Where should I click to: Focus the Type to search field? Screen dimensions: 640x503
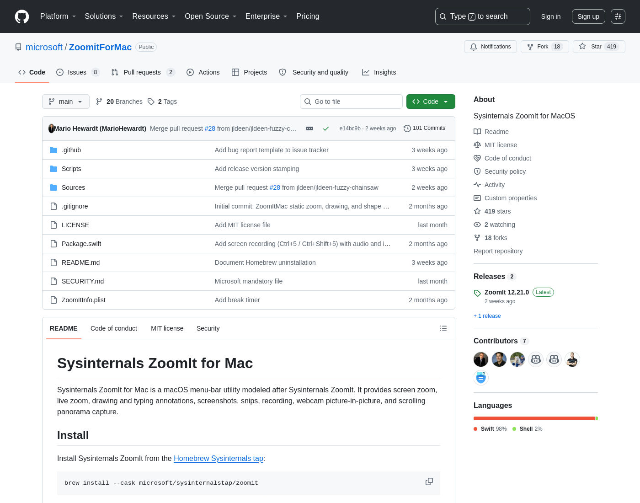483,16
